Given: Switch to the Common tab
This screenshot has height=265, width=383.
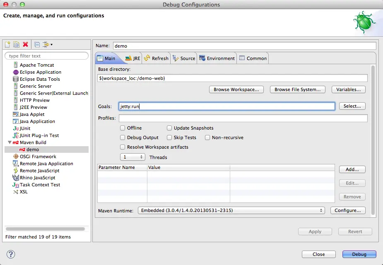Looking at the screenshot, I should [253, 58].
